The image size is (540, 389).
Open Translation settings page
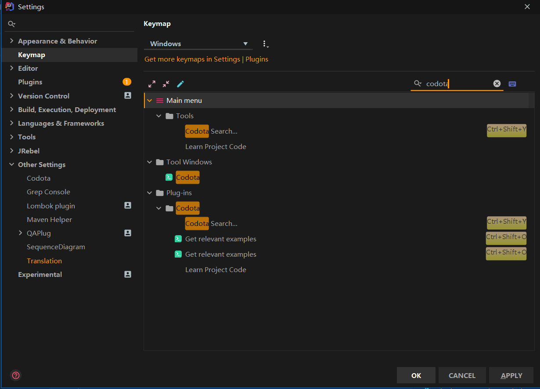(44, 261)
